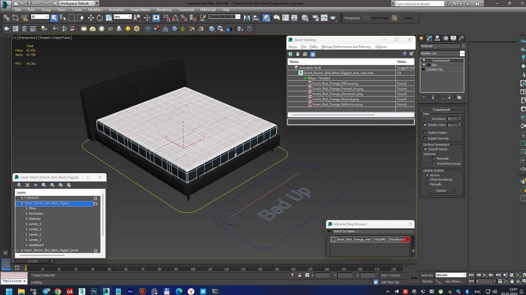Click the play animation button

[x=485, y=275]
